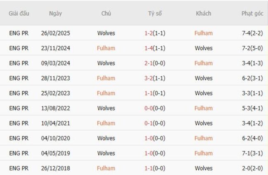Open the 3-2 score from 28/11/2023

click(149, 78)
